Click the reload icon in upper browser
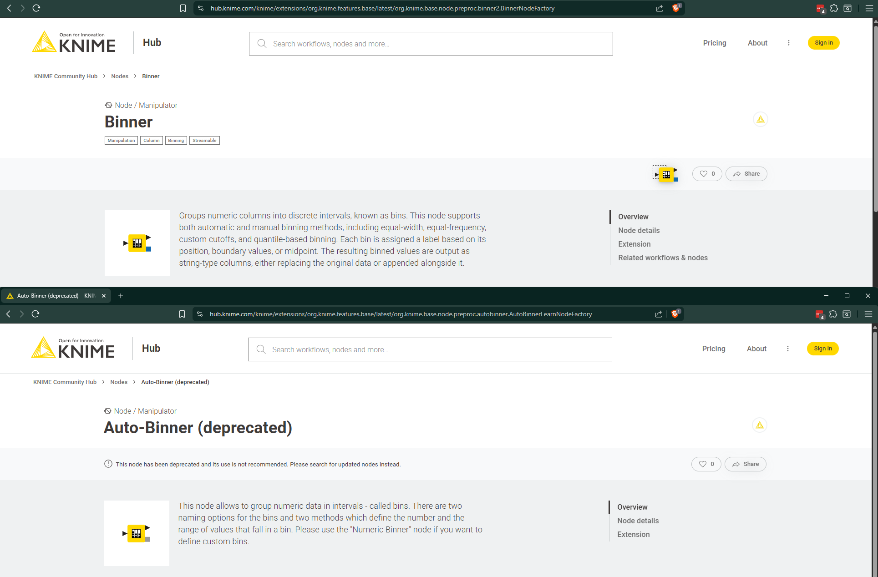 coord(36,8)
